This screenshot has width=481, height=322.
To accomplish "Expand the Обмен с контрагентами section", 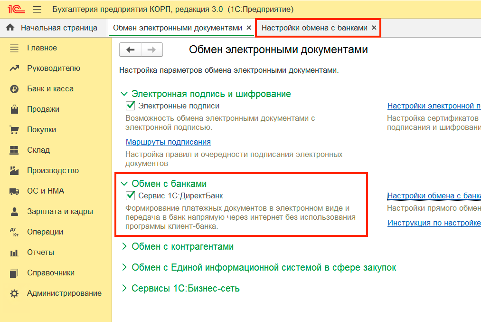I will click(x=124, y=246).
